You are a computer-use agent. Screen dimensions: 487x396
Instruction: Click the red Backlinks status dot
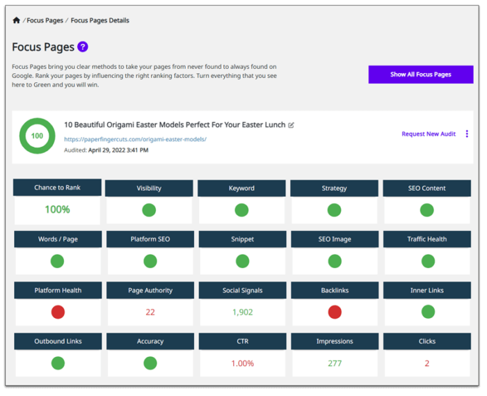pyautogui.click(x=335, y=312)
